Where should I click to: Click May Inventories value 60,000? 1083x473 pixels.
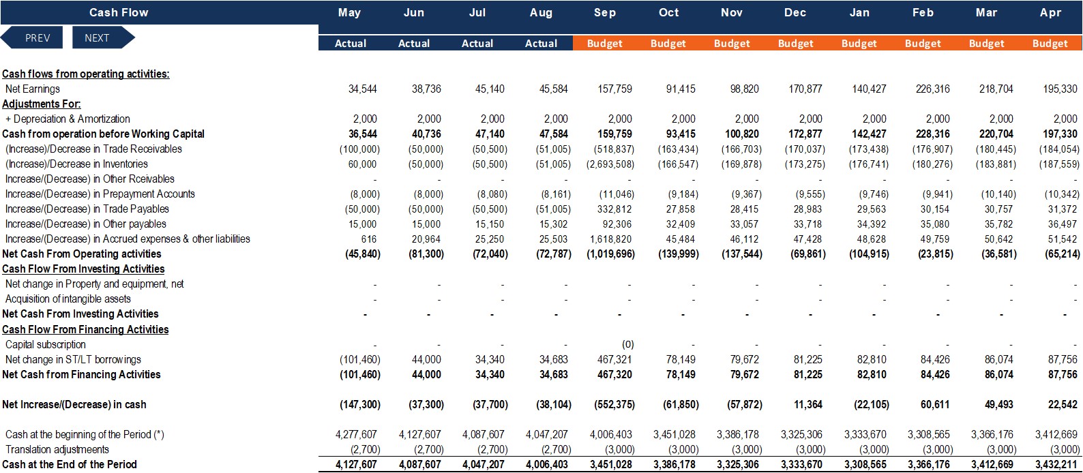point(362,164)
